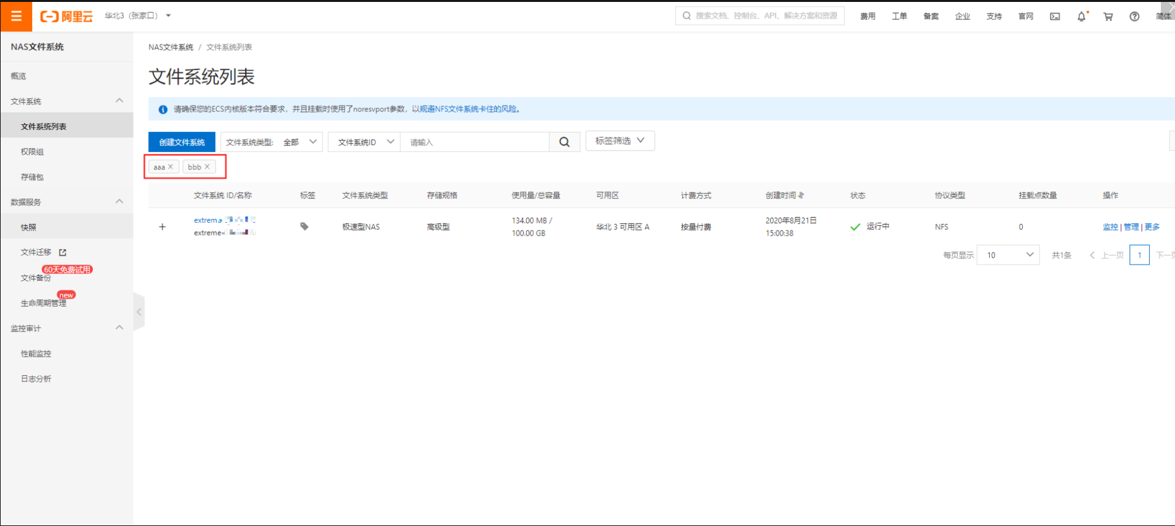Open 支持 in the top bar

click(x=994, y=16)
